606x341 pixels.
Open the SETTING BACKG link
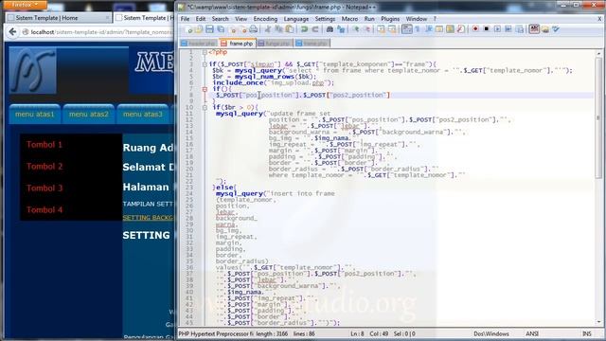point(148,218)
